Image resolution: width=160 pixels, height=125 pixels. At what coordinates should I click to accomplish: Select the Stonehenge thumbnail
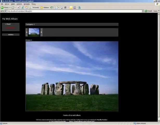[x=34, y=32]
